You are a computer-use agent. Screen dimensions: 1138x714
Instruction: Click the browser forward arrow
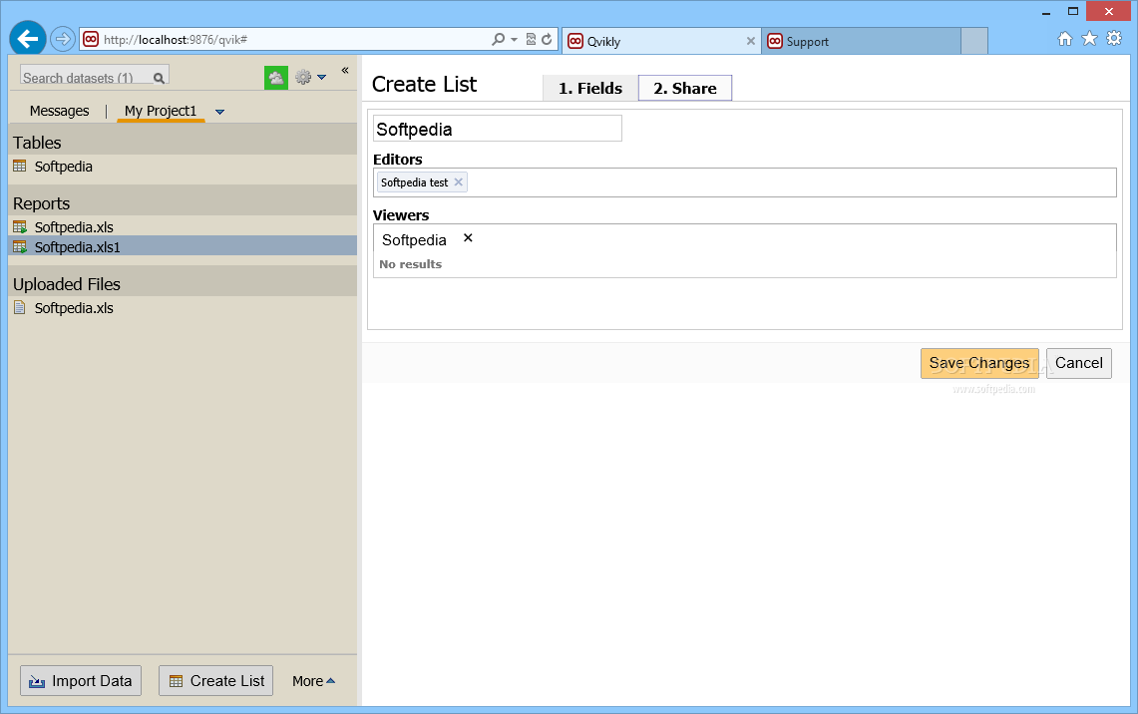point(63,39)
